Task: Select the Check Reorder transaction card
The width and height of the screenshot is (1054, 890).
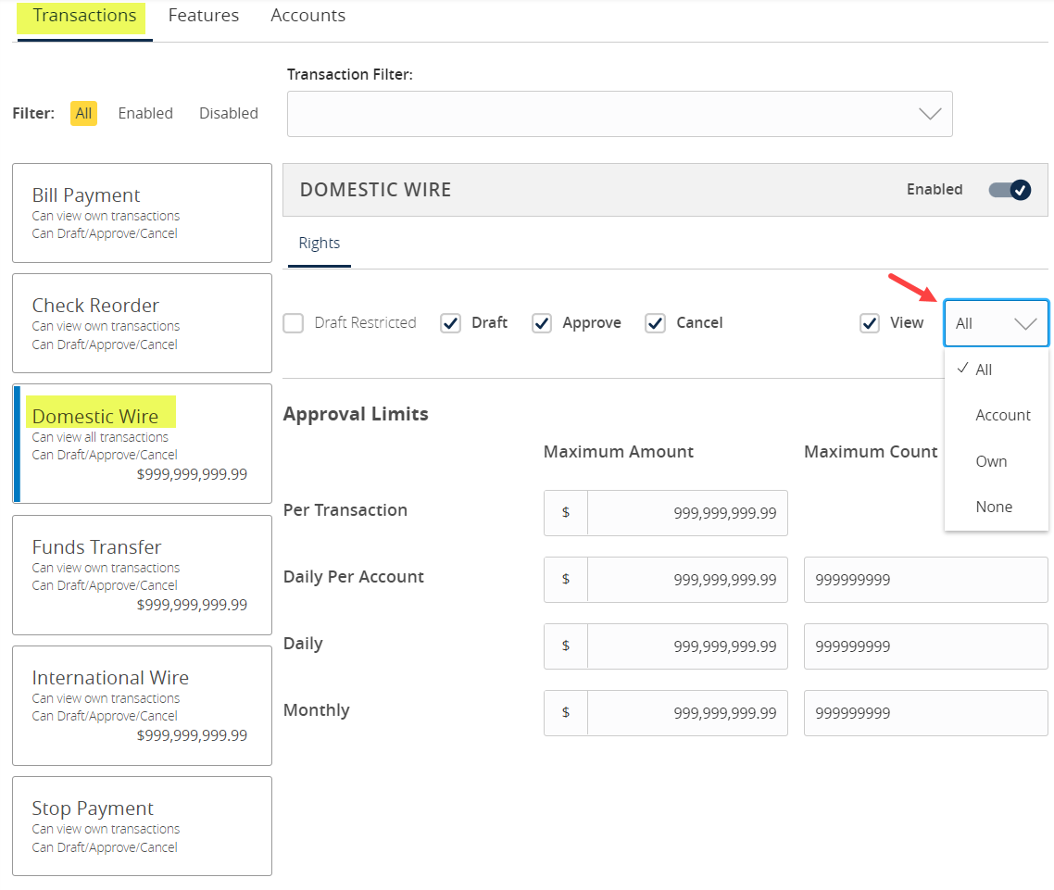Action: [x=142, y=323]
